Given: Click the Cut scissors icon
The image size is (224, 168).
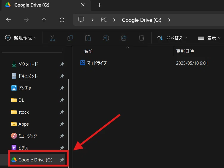Looking at the screenshot, I should pyautogui.click(x=52, y=38).
